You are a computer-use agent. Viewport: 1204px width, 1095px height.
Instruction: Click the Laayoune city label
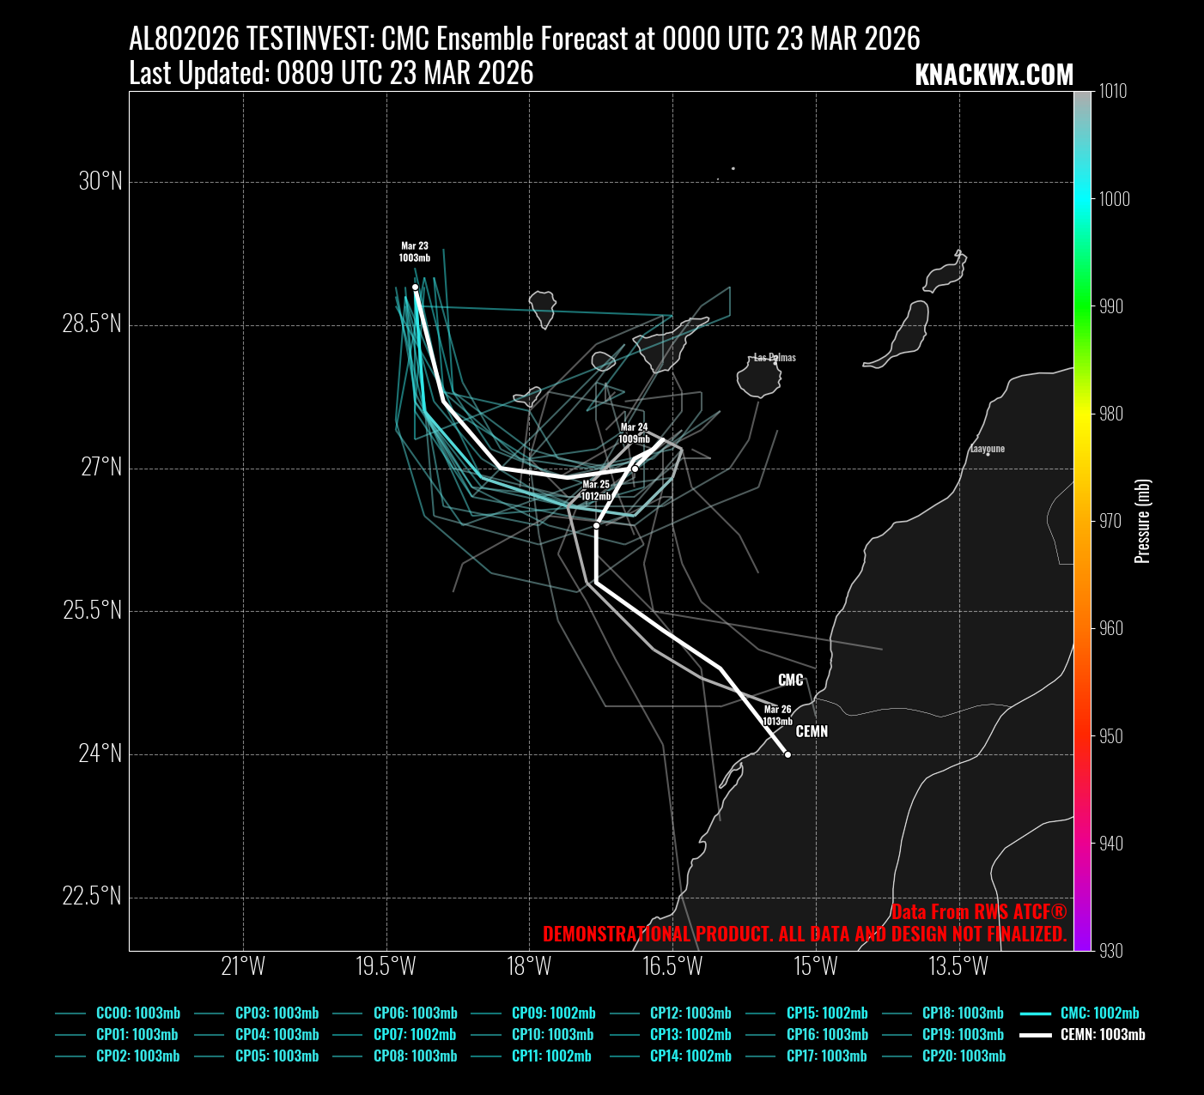tap(987, 449)
